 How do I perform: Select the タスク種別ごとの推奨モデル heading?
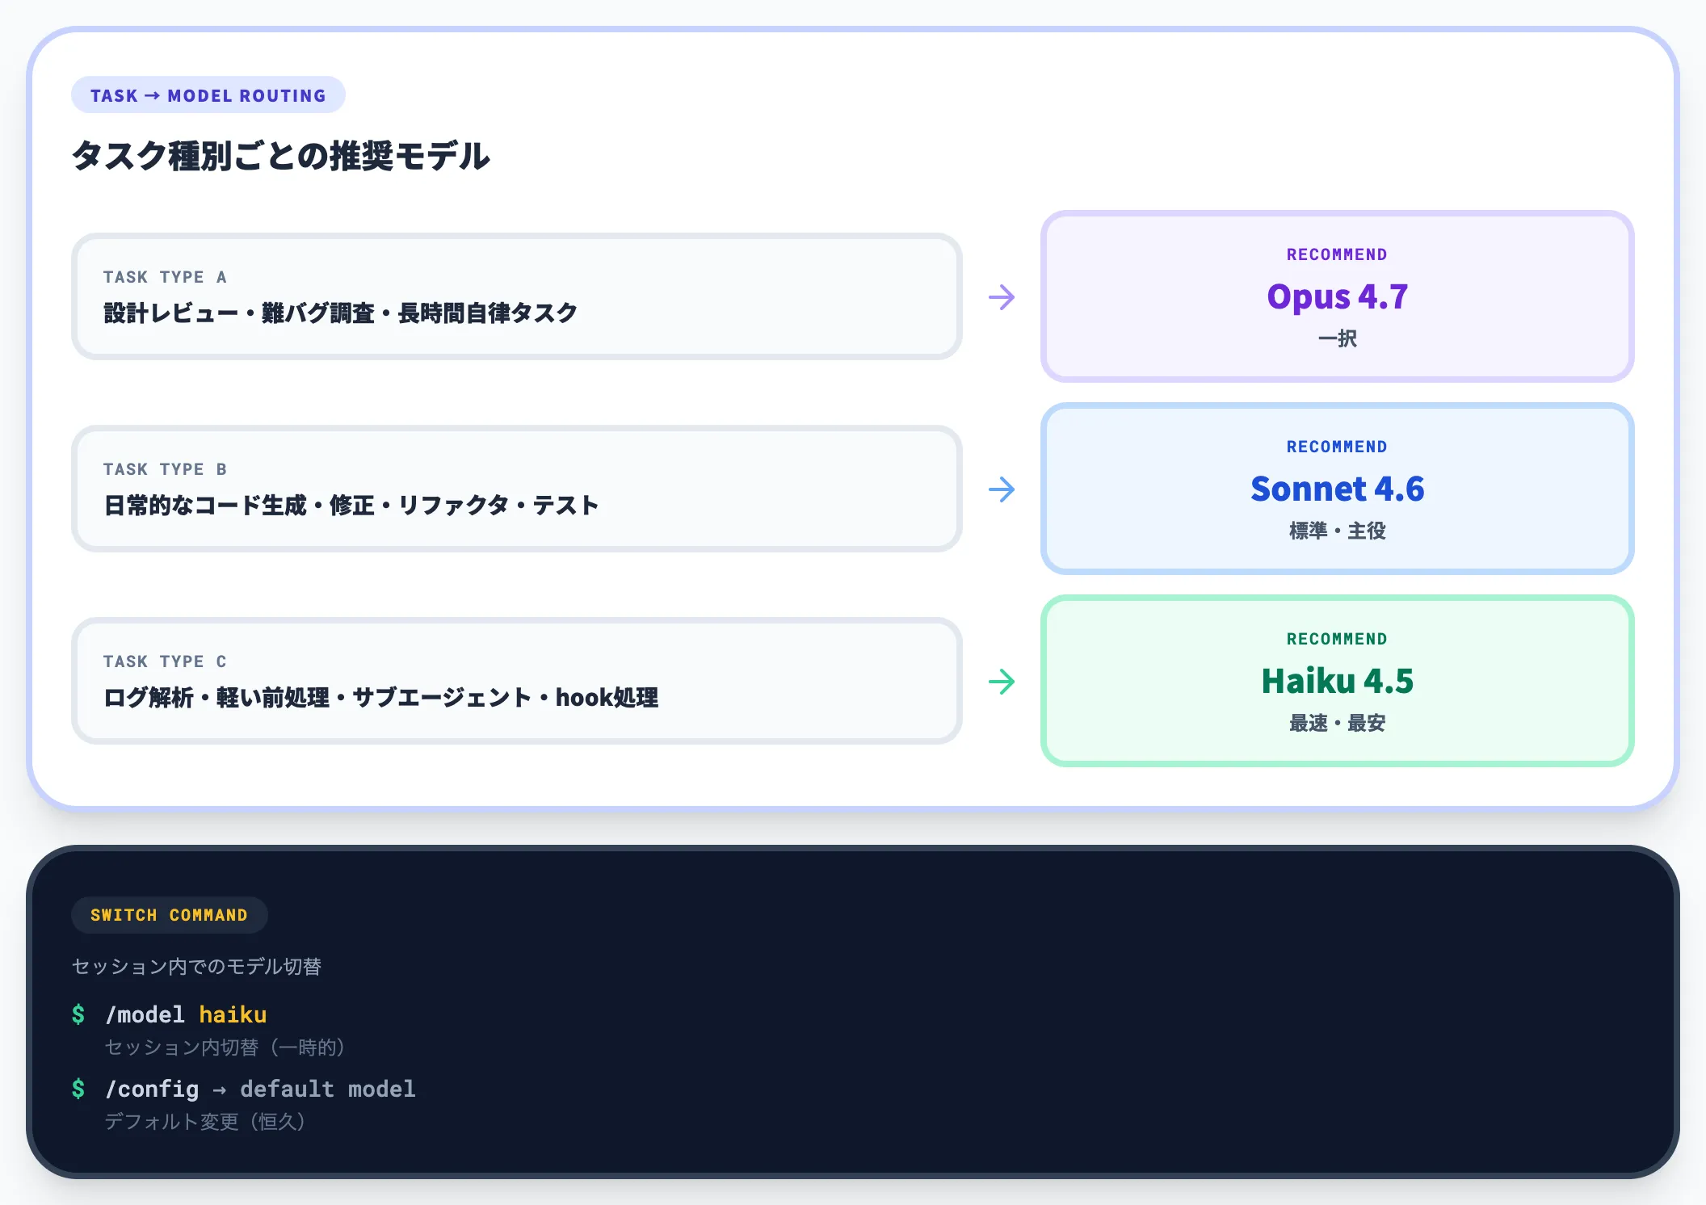click(x=280, y=156)
